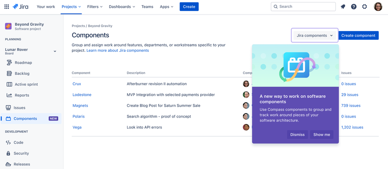388x169 pixels.
Task: Open the notifications bell icon
Action: pos(343,7)
